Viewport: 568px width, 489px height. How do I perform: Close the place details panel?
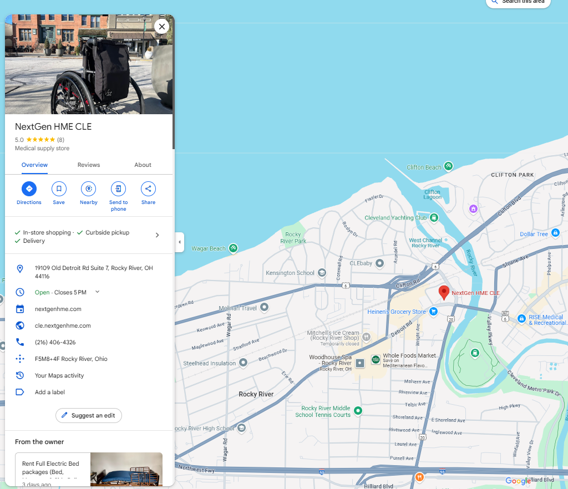162,27
